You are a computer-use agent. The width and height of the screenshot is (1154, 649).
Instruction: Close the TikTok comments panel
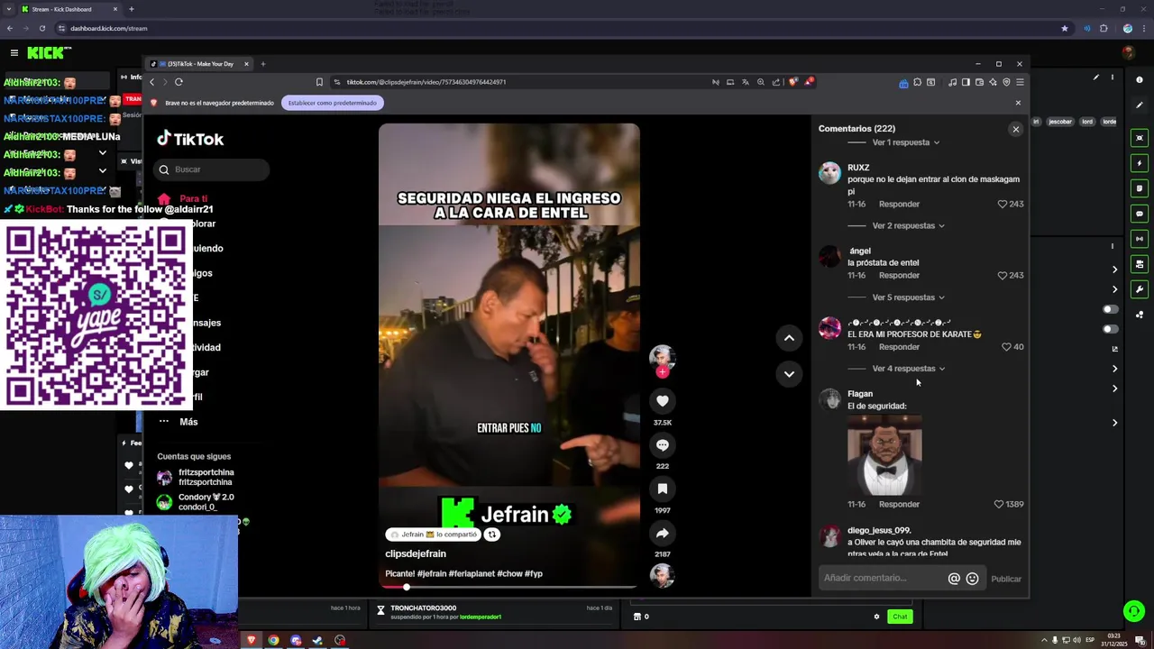[x=1015, y=129]
